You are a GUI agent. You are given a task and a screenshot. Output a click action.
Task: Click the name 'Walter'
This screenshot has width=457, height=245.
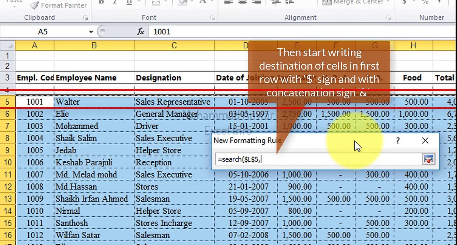point(67,101)
